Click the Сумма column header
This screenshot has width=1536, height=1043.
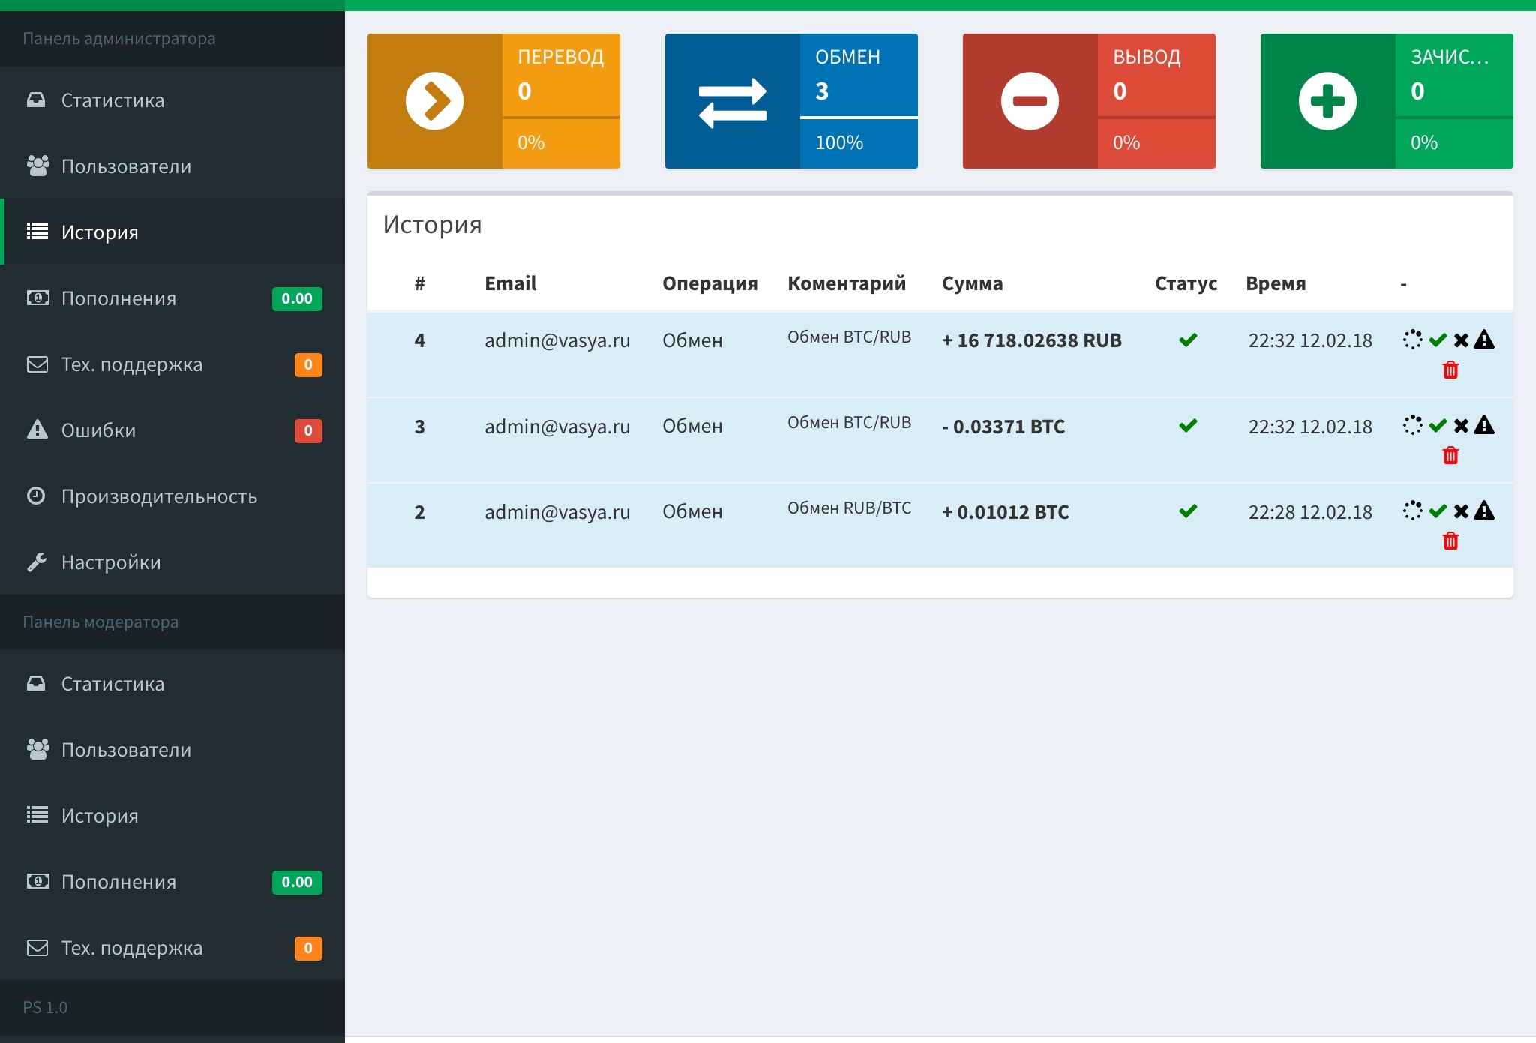point(972,283)
